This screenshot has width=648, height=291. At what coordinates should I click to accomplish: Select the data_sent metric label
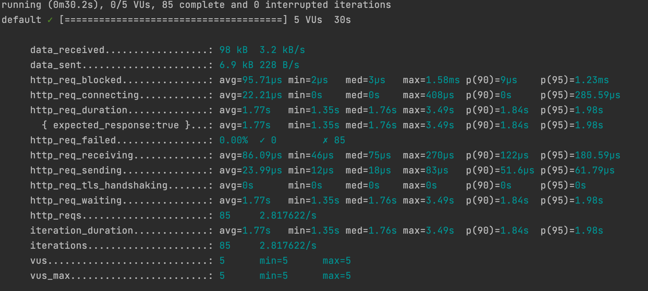[56, 65]
